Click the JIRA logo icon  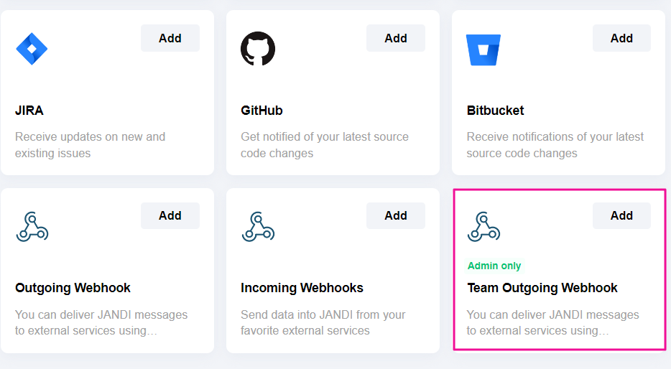pyautogui.click(x=32, y=50)
